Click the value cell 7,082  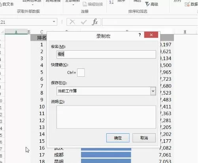point(166,148)
